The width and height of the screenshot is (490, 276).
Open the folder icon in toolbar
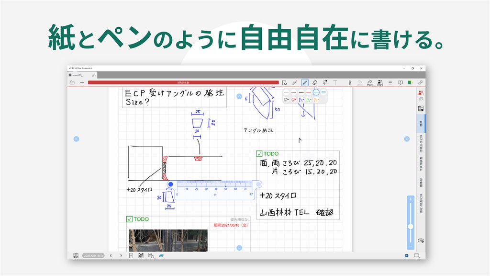[72, 82]
